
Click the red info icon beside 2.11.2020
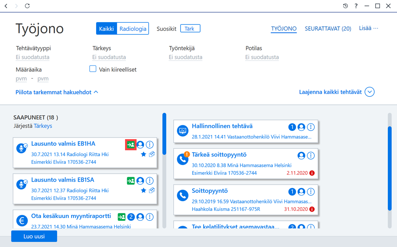point(312,173)
